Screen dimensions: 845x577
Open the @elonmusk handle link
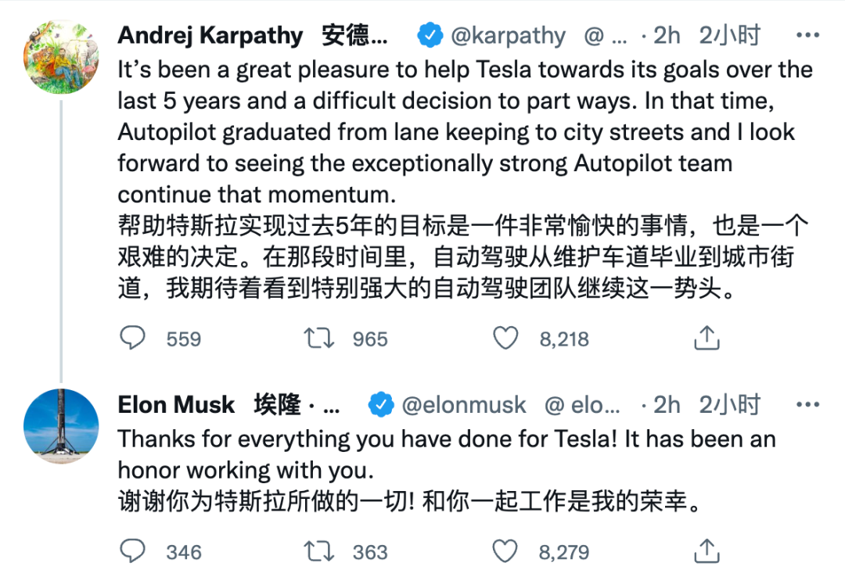463,404
